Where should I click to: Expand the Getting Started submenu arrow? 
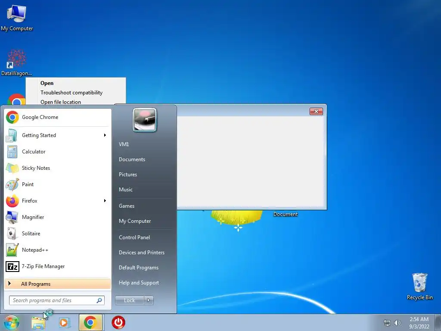point(105,135)
